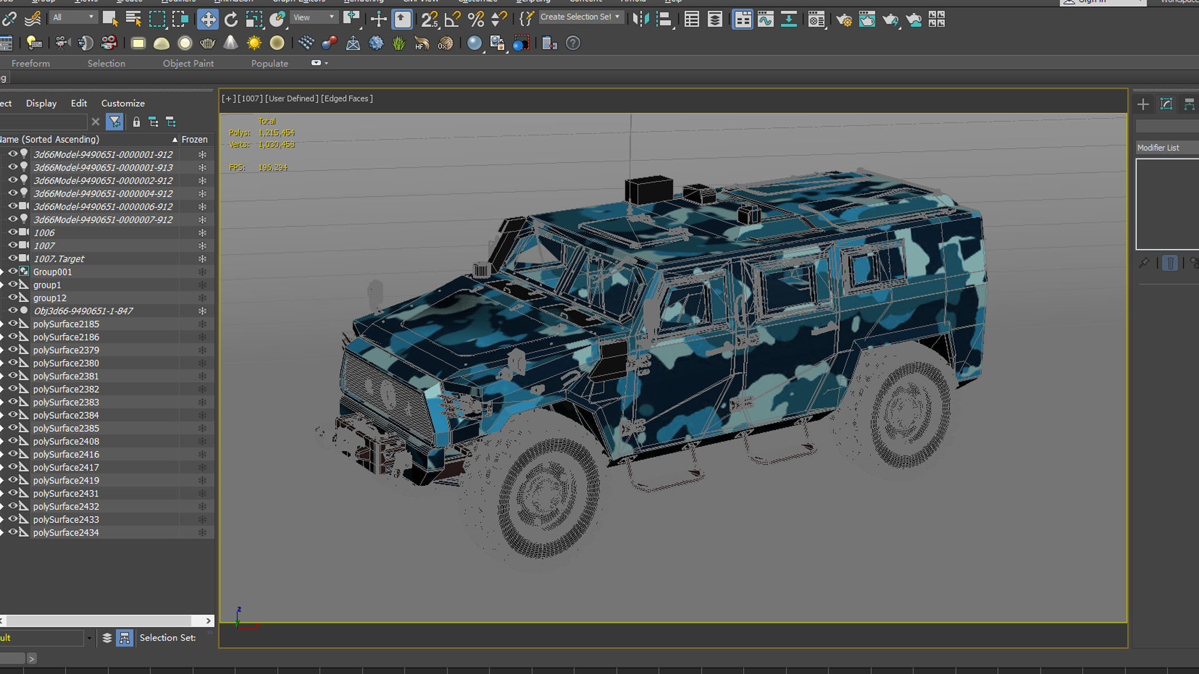Switch to the Object Paint ribbon tab
This screenshot has width=1199, height=674.
(189, 63)
